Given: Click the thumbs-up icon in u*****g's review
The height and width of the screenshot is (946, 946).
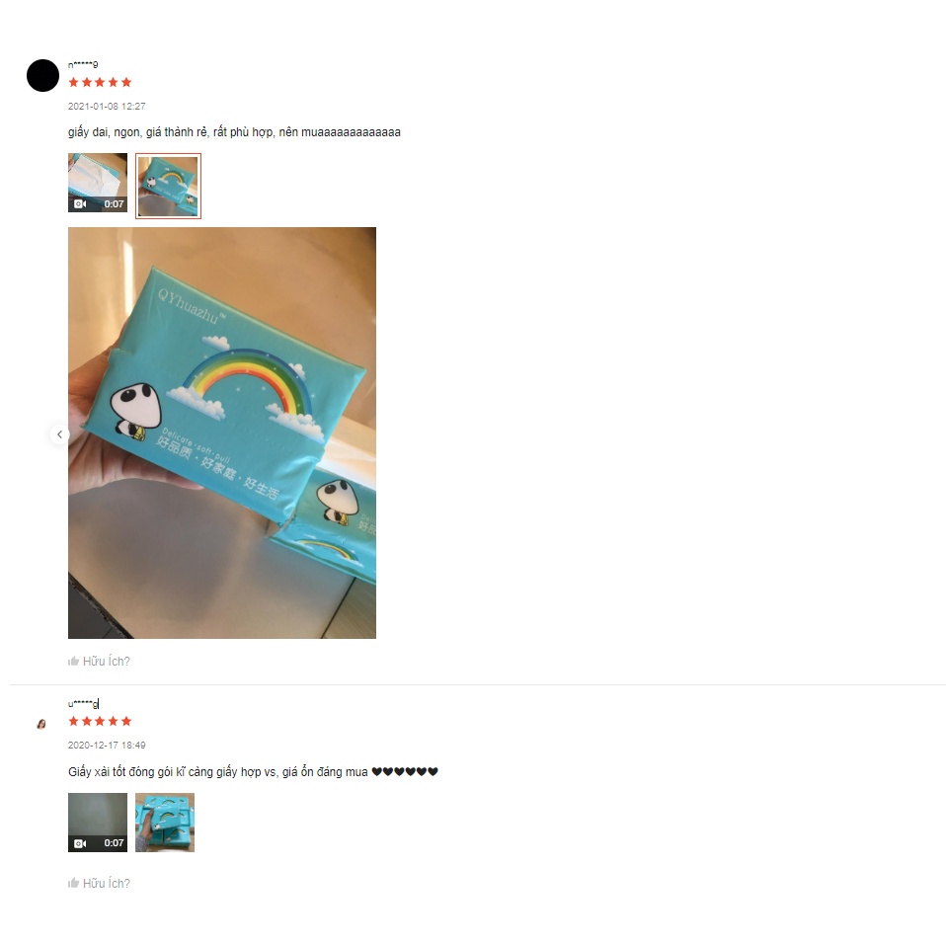Looking at the screenshot, I should (74, 883).
